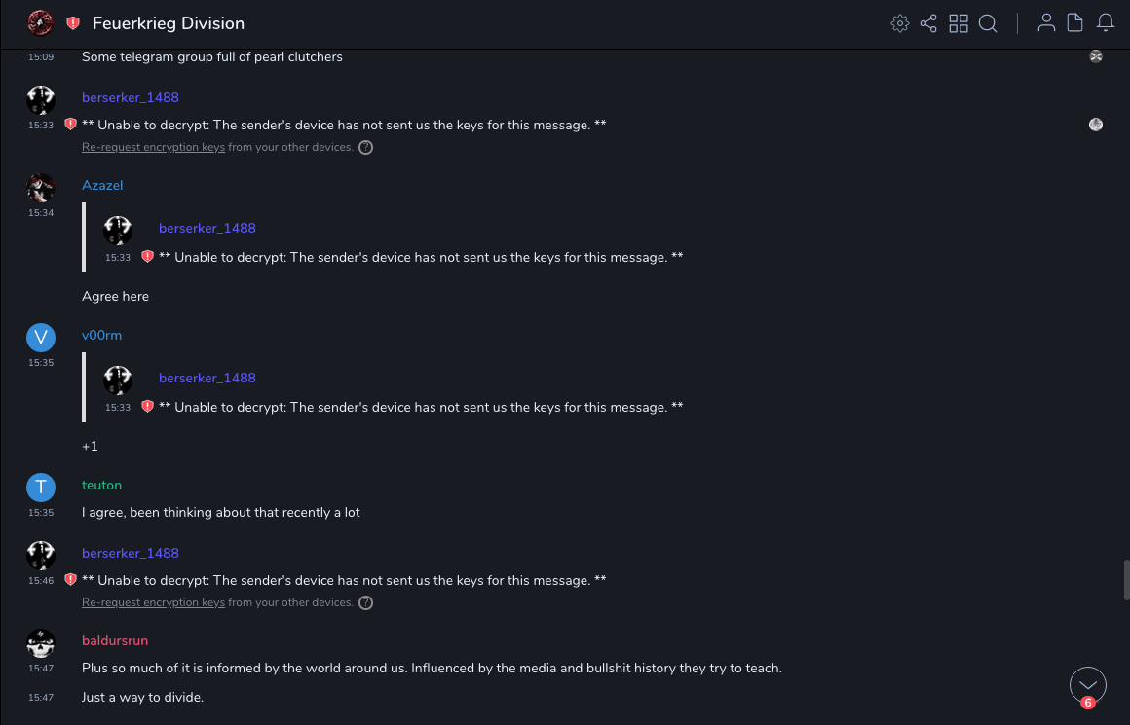Image resolution: width=1130 pixels, height=725 pixels.
Task: Open the notifications bell panel
Action: pos(1106,23)
